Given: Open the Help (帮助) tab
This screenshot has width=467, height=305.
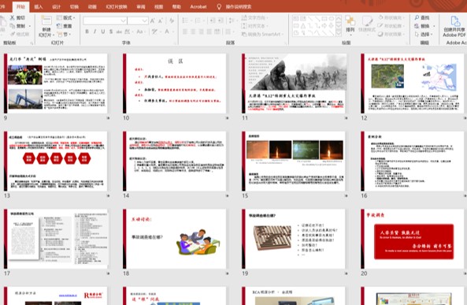Looking at the screenshot, I should [176, 6].
